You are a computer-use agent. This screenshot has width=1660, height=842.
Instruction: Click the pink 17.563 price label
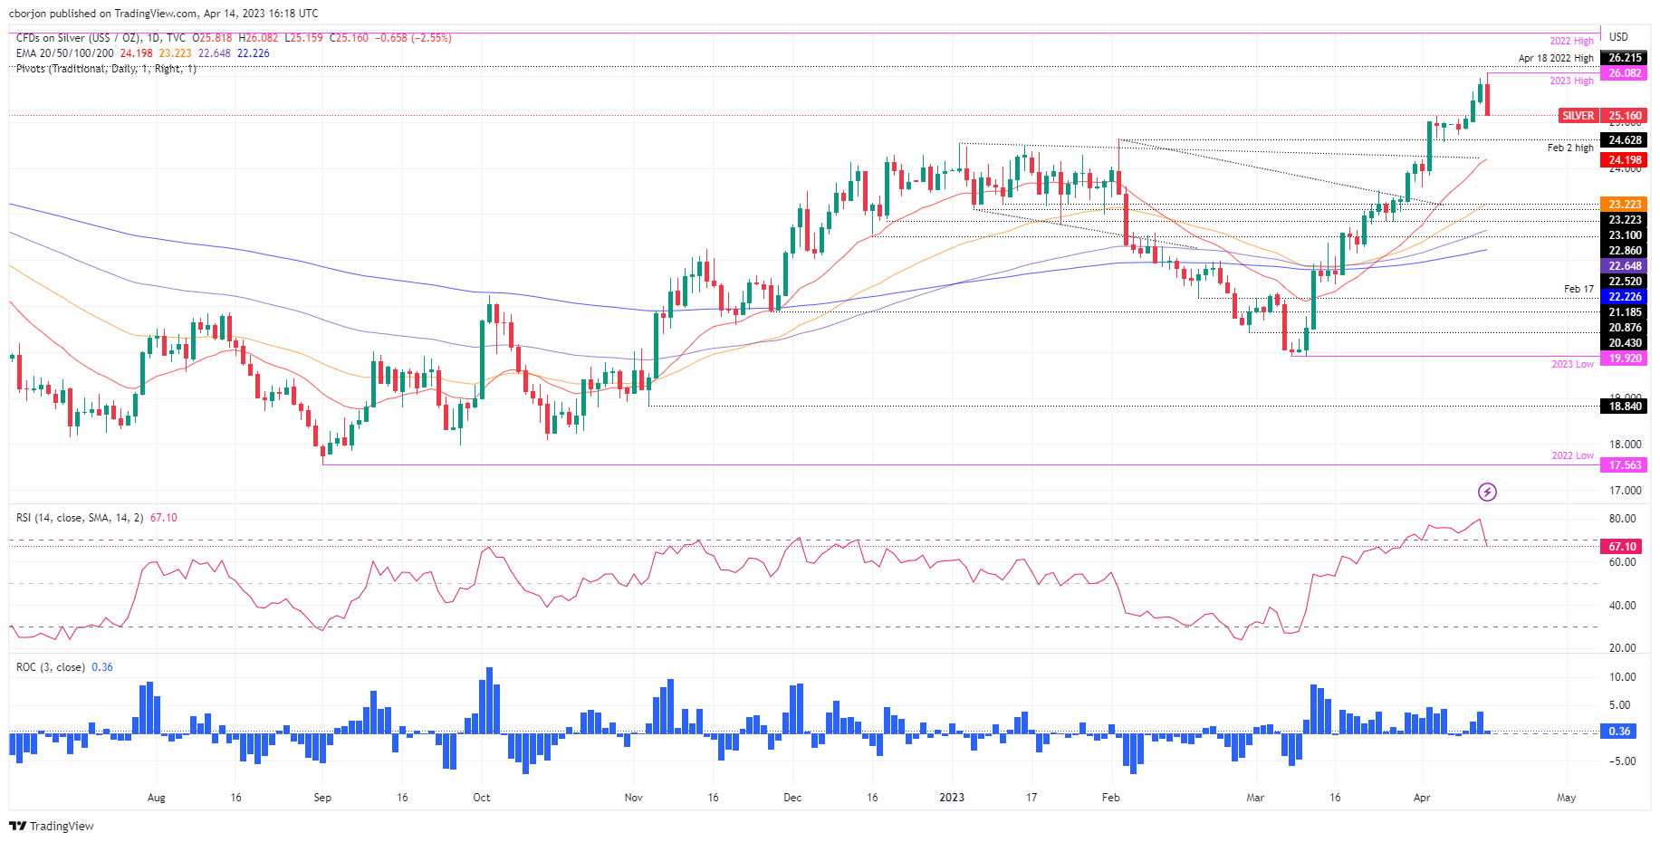pyautogui.click(x=1625, y=465)
